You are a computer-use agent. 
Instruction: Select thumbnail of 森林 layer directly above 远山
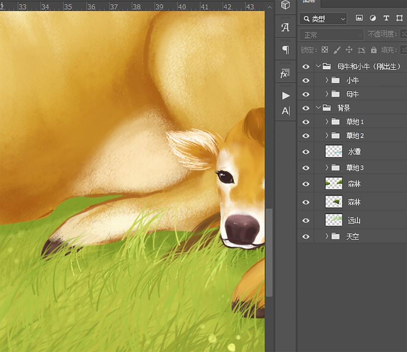pyautogui.click(x=334, y=202)
